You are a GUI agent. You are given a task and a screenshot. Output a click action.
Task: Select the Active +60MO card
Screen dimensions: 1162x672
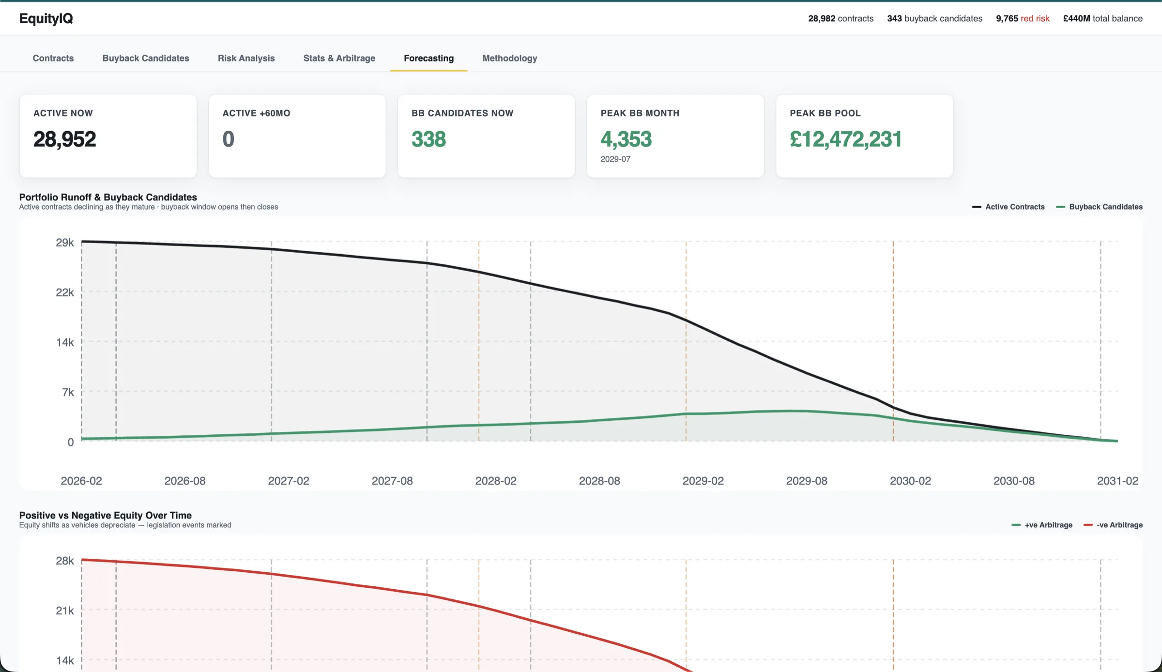click(x=297, y=136)
